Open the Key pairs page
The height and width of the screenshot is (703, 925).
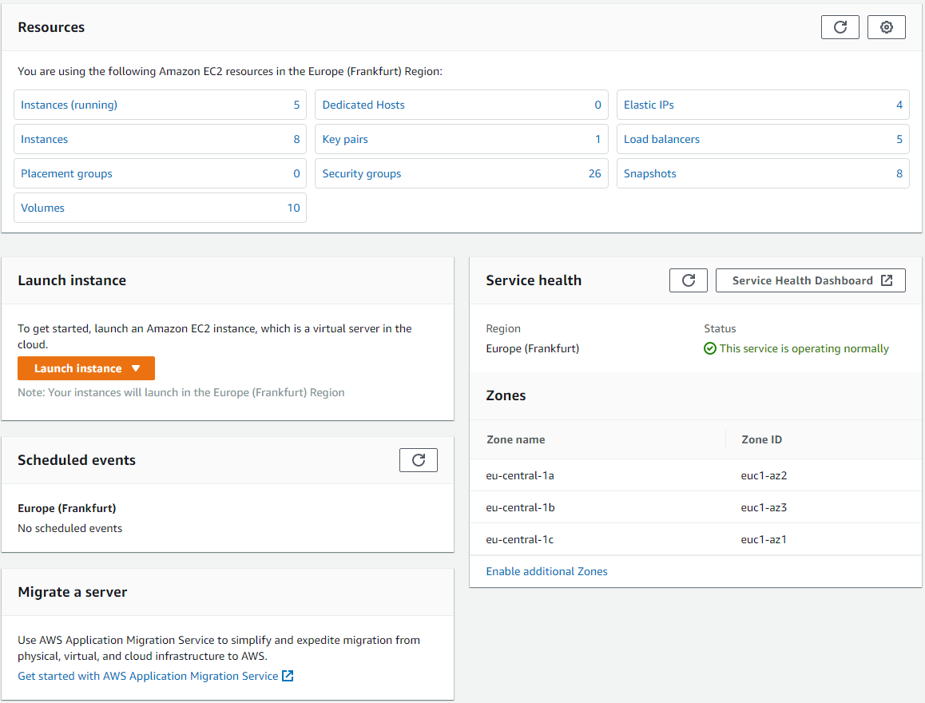click(x=344, y=138)
